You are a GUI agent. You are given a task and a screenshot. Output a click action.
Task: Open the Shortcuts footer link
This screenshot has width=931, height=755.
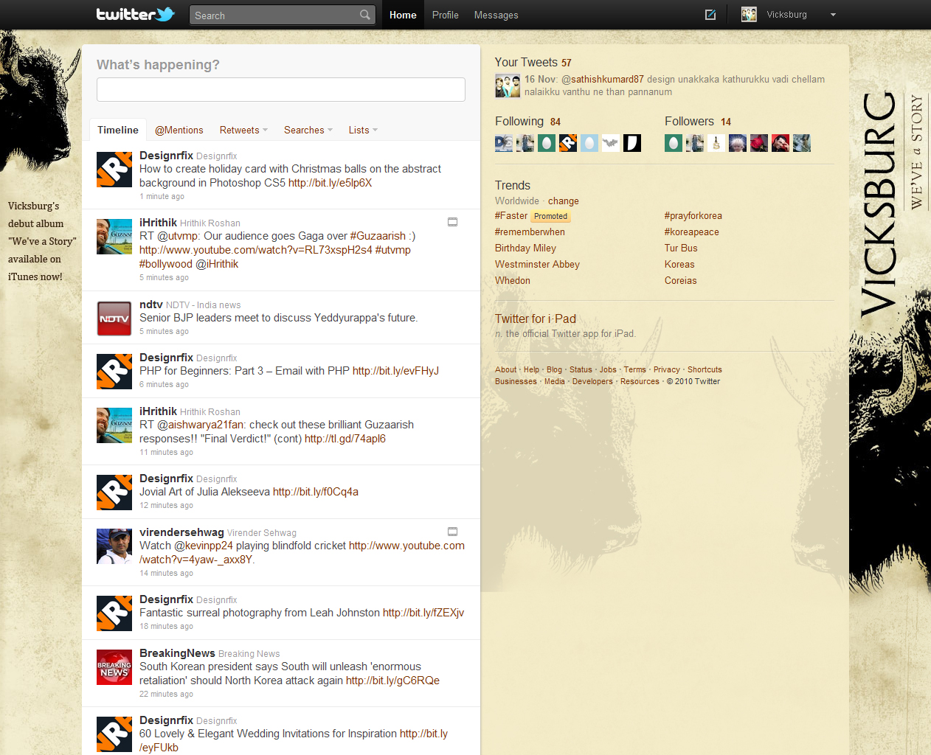[705, 369]
